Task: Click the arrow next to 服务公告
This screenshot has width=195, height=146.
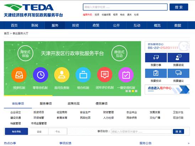Action: (x=189, y=143)
